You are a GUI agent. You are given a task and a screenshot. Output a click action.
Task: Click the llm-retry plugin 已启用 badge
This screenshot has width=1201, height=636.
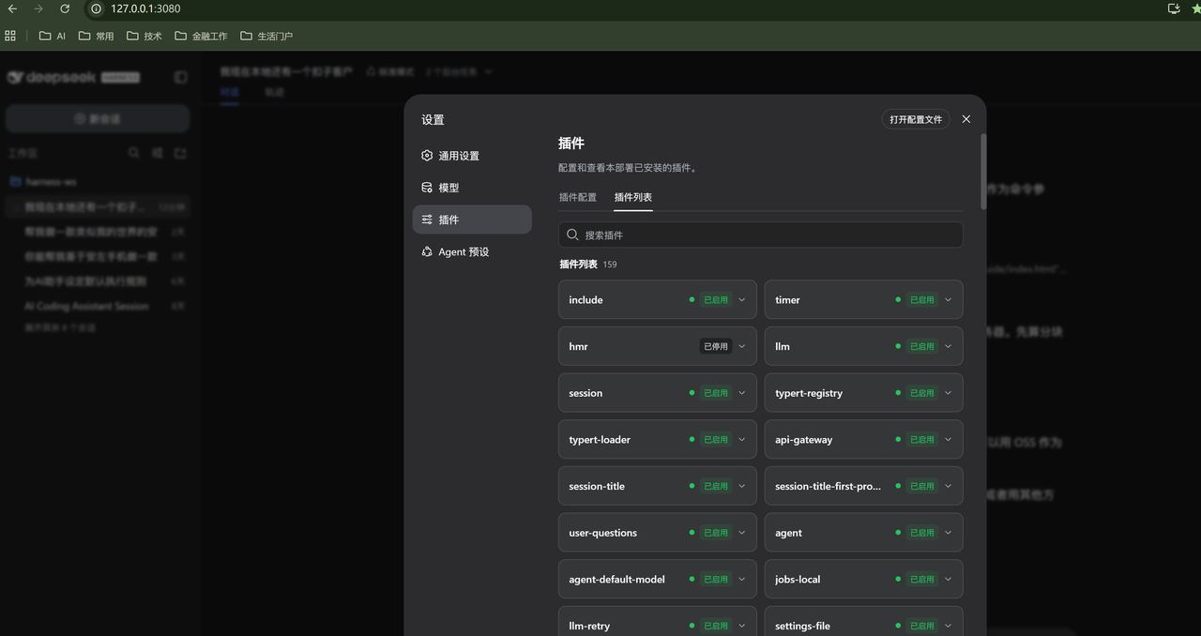[x=715, y=626]
